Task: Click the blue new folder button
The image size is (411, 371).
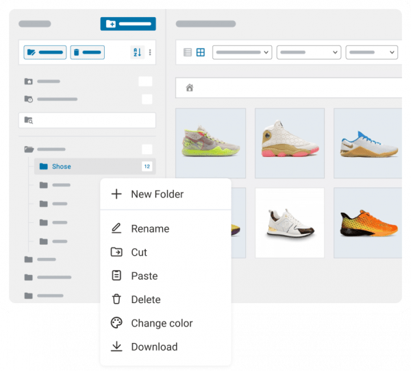Action: (128, 24)
